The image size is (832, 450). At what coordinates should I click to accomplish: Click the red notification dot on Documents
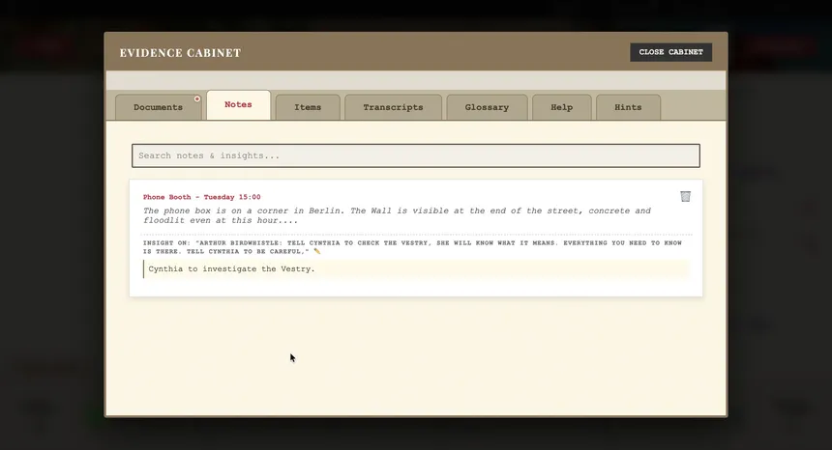197,98
